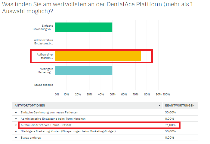Expand the 'Niedrigere Marketing Kosten' row arrow
210x144 pixels.
[x=16, y=131]
